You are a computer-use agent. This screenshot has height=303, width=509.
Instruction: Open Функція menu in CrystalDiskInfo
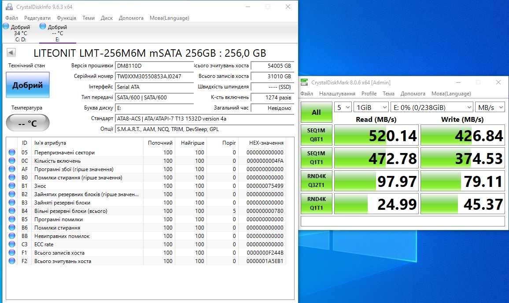coord(66,18)
